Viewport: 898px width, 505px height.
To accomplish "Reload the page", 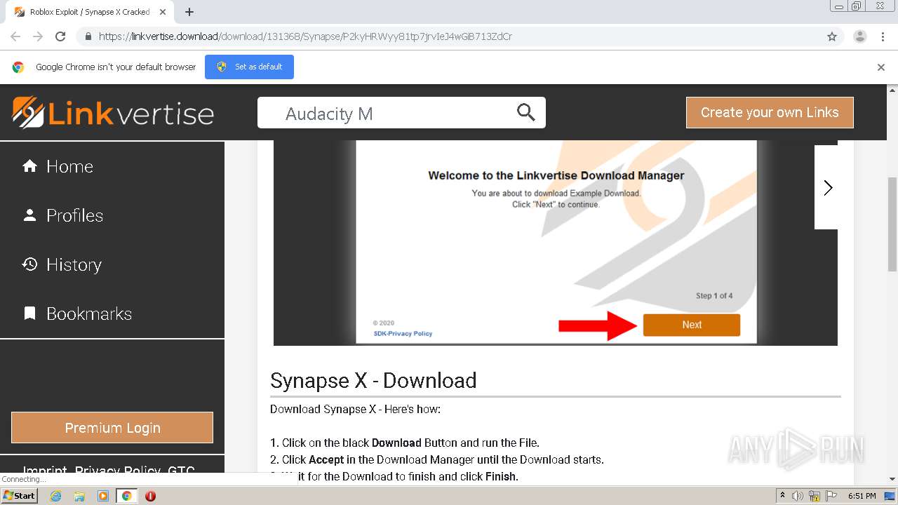I will pyautogui.click(x=60, y=36).
